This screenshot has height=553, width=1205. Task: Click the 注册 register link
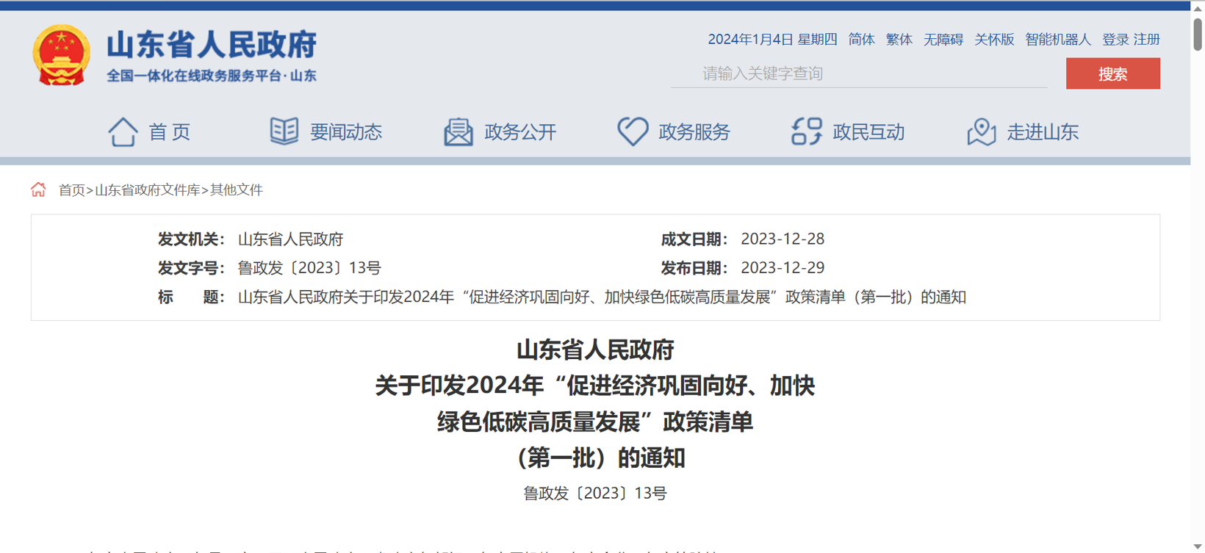[x=1146, y=40]
